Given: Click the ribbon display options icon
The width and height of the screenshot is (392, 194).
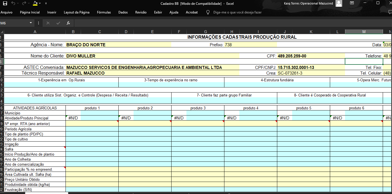Looking at the screenshot, I should tap(352, 3).
